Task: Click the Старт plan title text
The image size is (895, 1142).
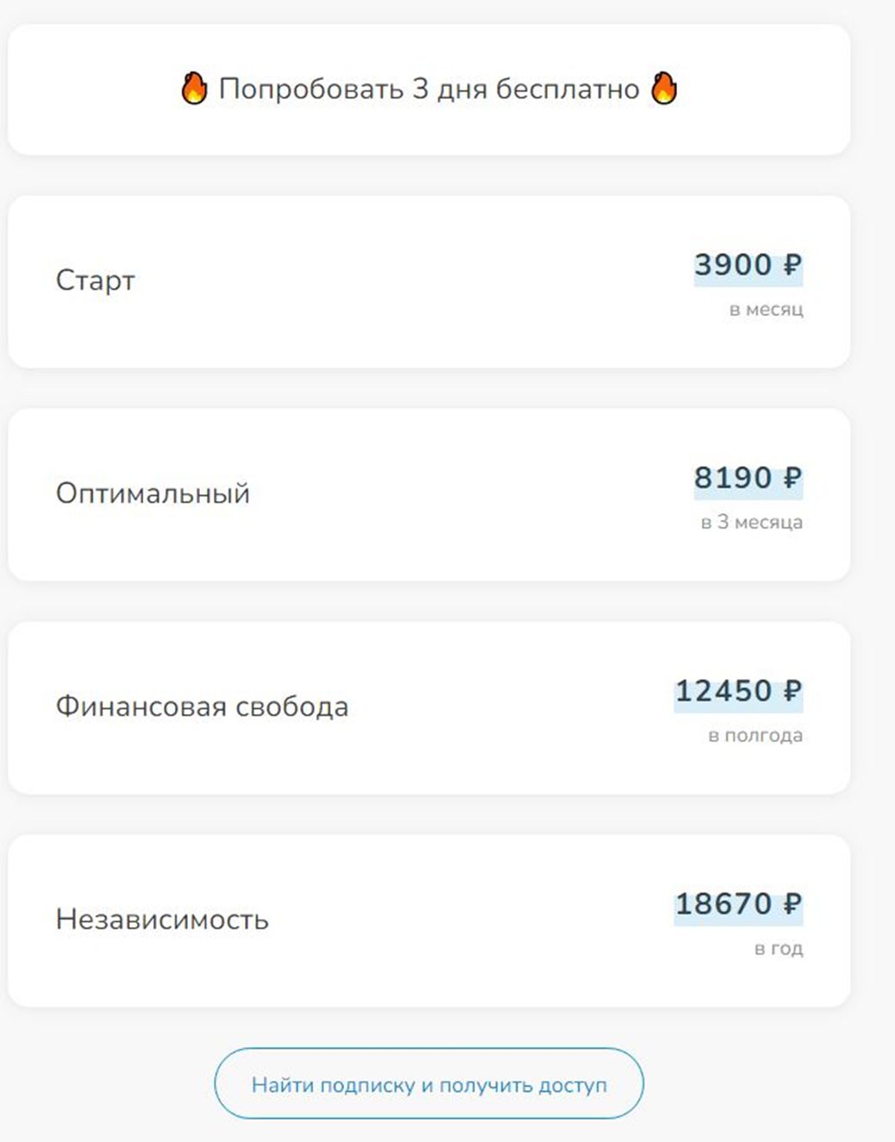Action: coord(95,280)
